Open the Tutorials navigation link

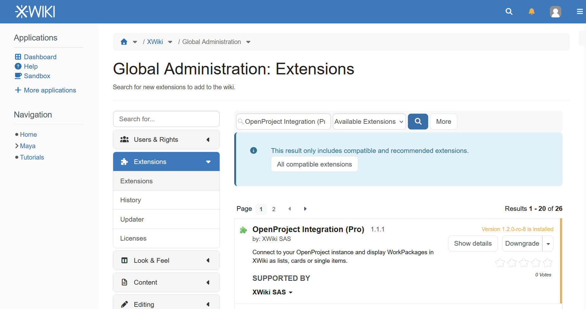tap(32, 157)
